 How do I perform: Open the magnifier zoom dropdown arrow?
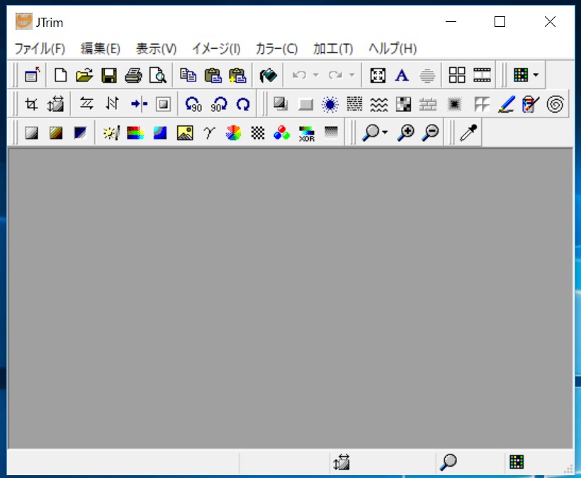(385, 133)
